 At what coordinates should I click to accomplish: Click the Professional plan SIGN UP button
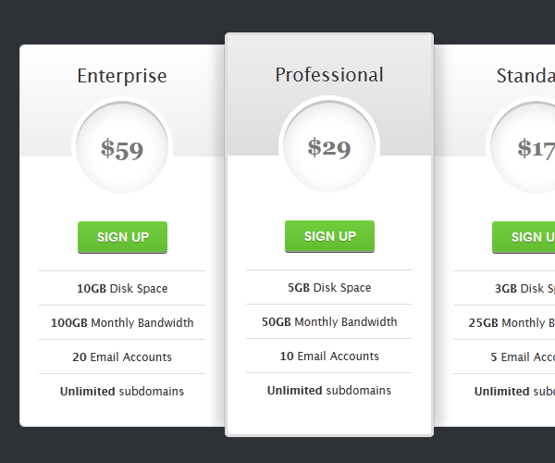(x=329, y=236)
